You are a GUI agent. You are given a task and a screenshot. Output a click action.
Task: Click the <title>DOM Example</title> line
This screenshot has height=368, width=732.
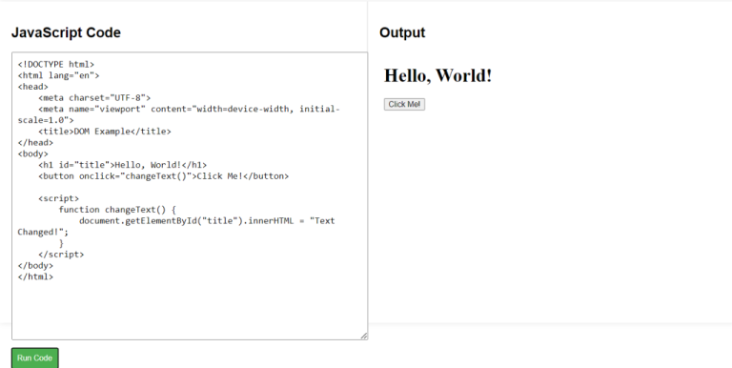pos(105,132)
